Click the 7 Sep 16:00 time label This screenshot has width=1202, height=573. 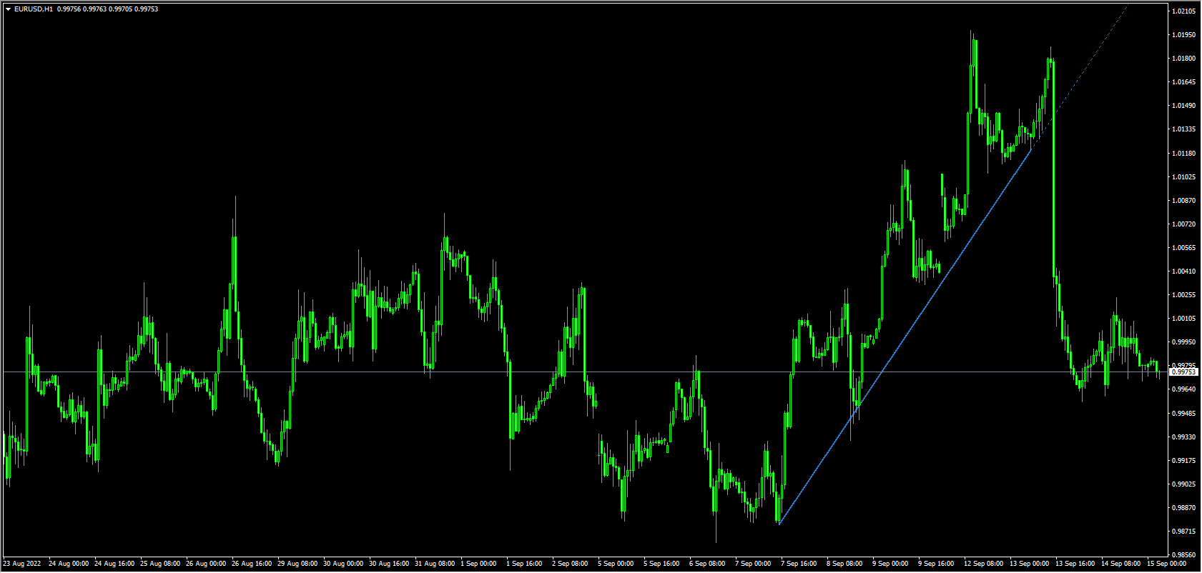pos(799,564)
